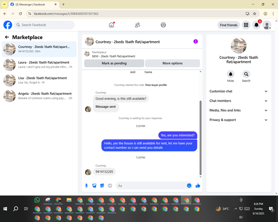Open the Groups icon in top navigation
This screenshot has height=222, width=278.
tap(163, 25)
